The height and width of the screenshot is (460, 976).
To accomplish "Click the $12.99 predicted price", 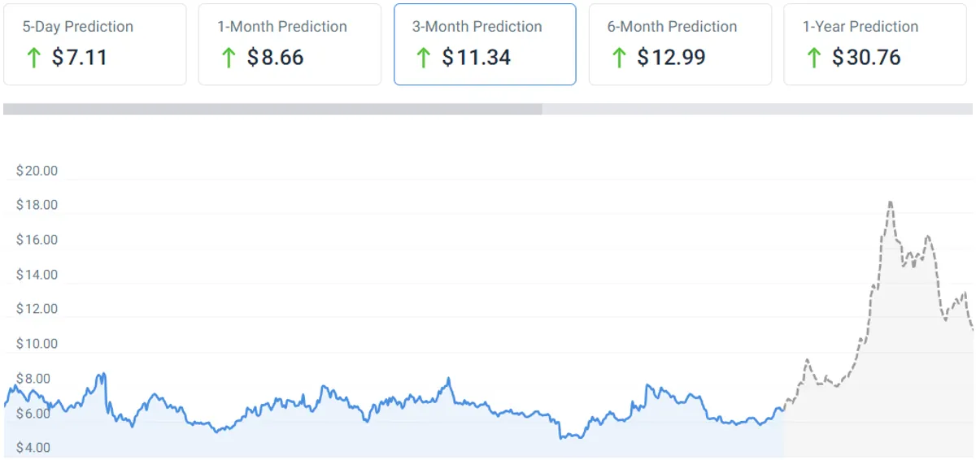I will pos(671,58).
